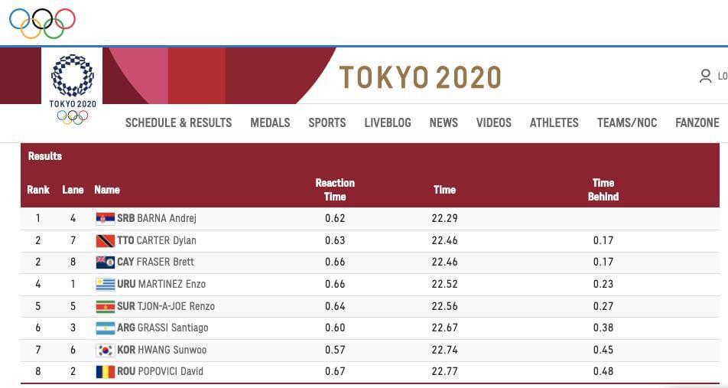Click the Serbia flag icon
The width and height of the screenshot is (728, 388).
coord(105,218)
